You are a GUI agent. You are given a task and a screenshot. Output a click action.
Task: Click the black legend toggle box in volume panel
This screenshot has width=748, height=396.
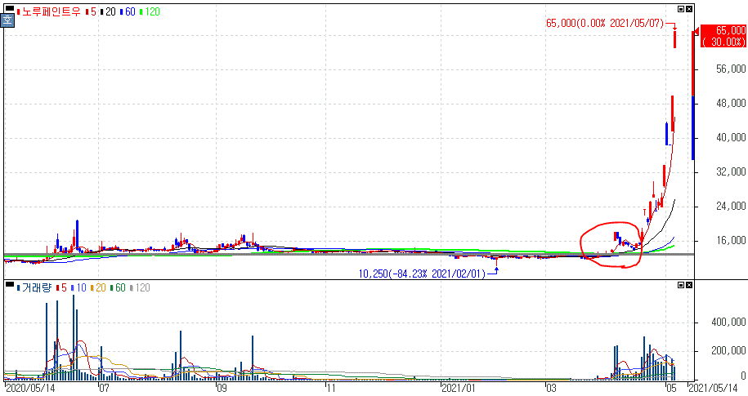[10, 284]
